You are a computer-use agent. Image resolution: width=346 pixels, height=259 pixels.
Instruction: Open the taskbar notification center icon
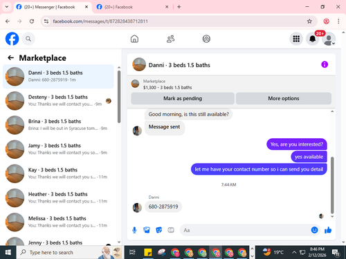336,253
